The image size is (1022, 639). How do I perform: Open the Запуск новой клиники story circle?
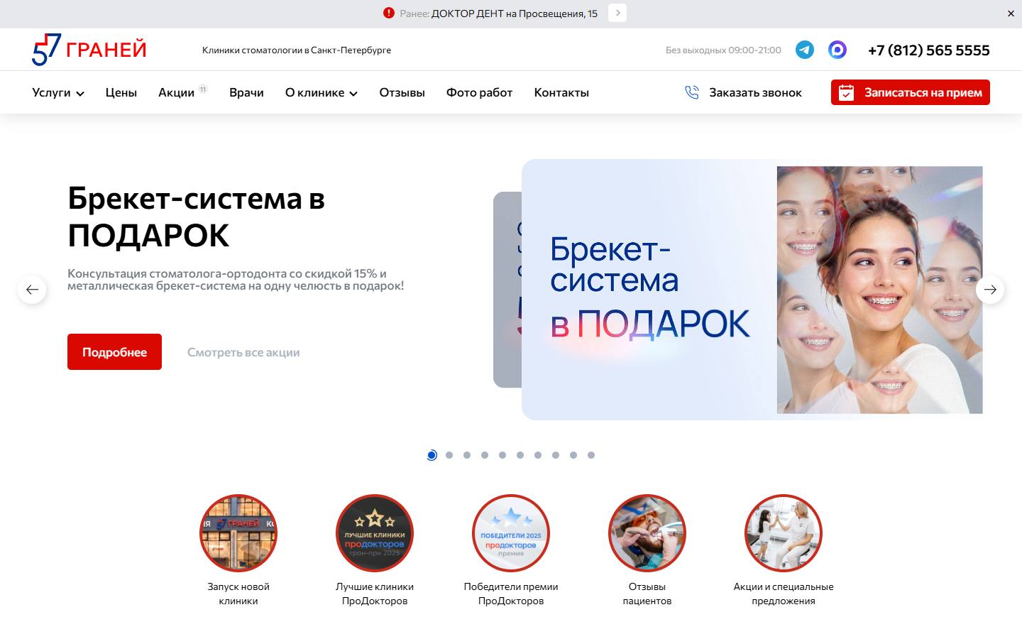[238, 533]
